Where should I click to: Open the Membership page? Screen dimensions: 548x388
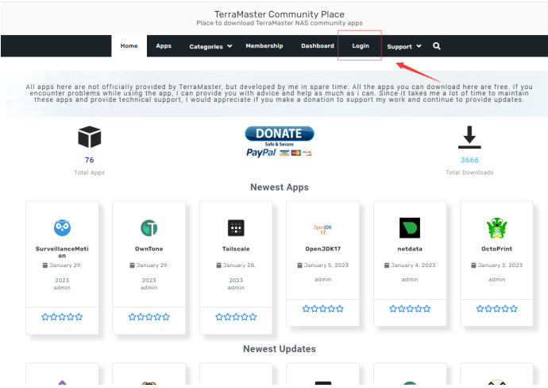(264, 46)
